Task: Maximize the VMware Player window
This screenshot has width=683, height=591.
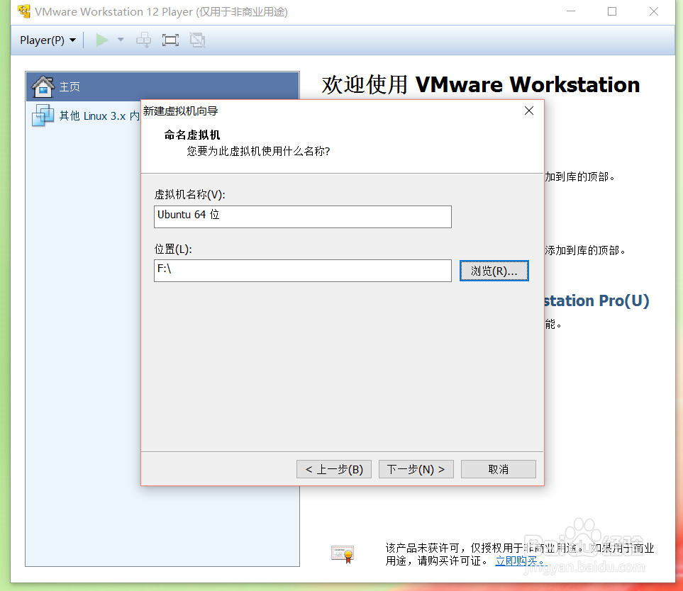Action: click(612, 11)
